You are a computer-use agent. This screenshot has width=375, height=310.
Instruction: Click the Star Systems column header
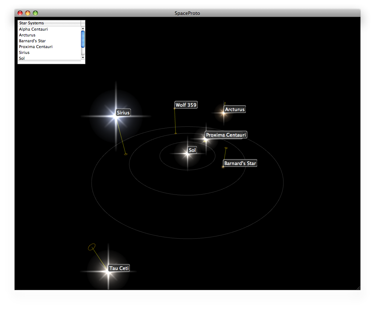(49, 23)
